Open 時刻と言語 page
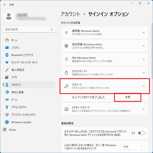 29,92
